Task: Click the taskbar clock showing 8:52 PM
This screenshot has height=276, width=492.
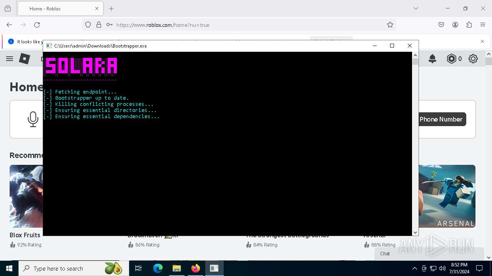Action: pyautogui.click(x=459, y=268)
